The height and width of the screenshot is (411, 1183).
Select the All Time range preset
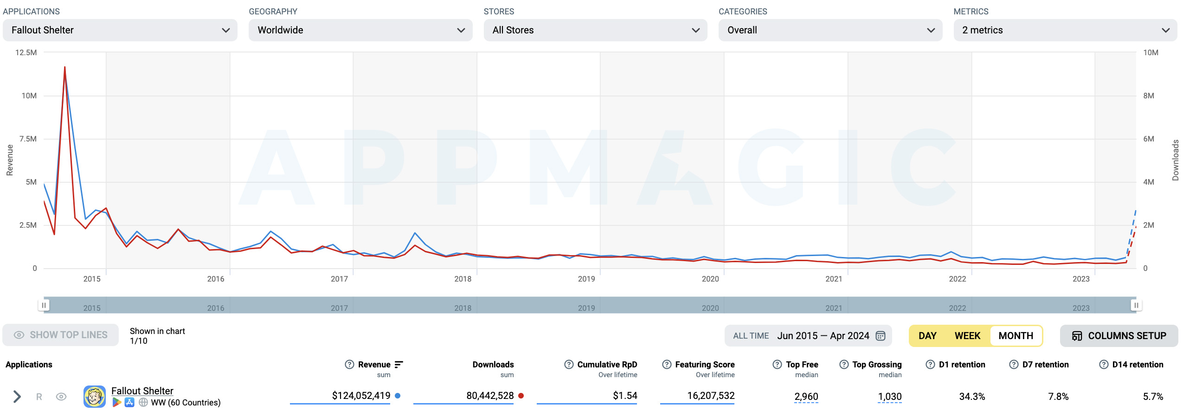(751, 336)
